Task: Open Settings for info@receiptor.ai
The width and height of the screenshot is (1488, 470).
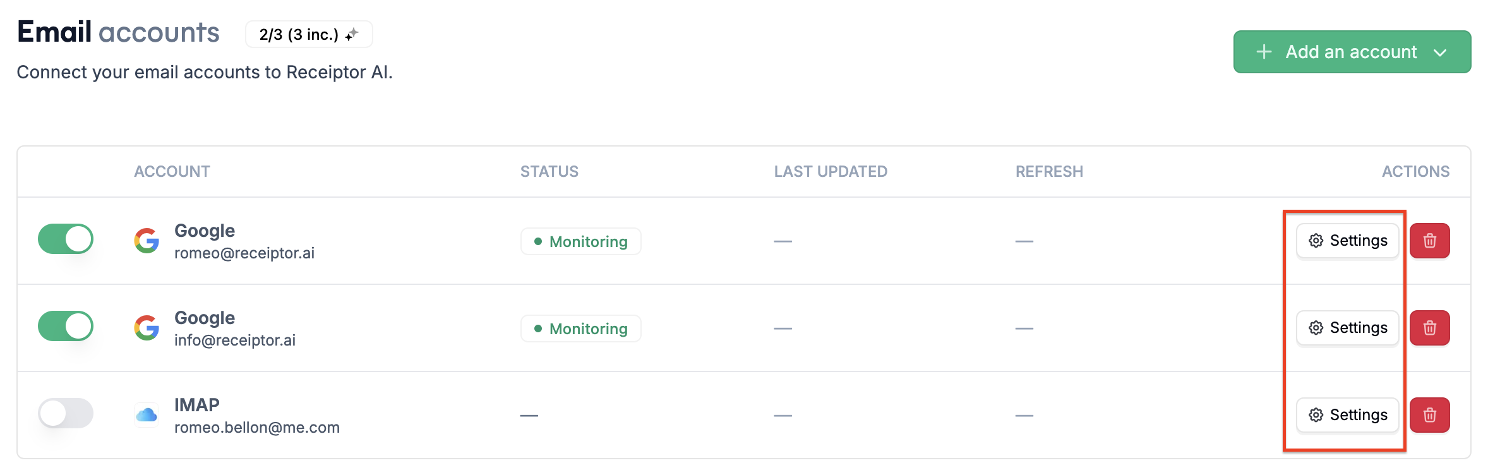Action: click(1347, 328)
